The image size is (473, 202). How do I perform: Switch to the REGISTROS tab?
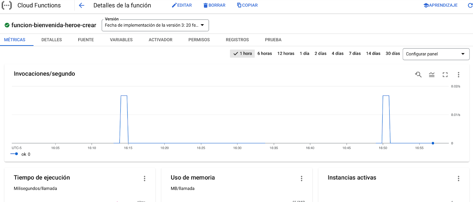click(x=237, y=40)
